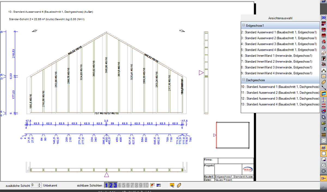Click the diagonal arrow box icon

(x=324, y=165)
